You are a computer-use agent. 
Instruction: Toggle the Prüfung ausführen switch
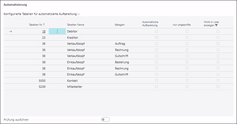[105, 119]
